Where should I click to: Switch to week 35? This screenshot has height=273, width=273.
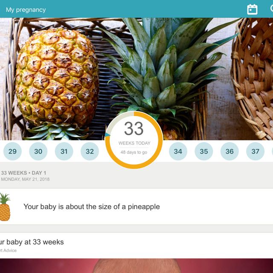click(x=204, y=151)
